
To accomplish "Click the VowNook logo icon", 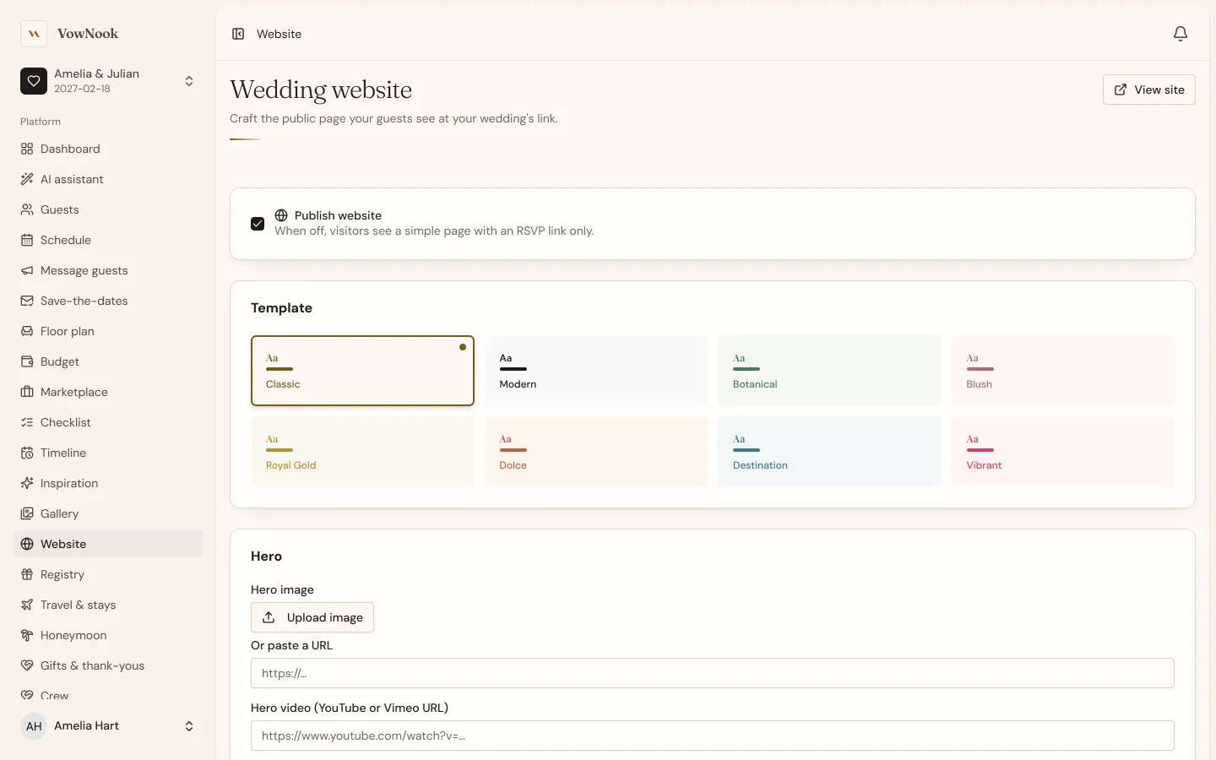I will [x=34, y=34].
